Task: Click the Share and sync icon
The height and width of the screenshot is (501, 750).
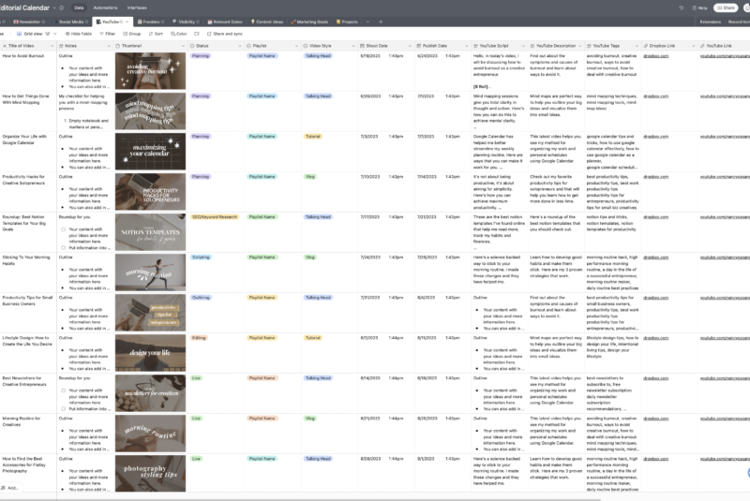Action: [209, 34]
